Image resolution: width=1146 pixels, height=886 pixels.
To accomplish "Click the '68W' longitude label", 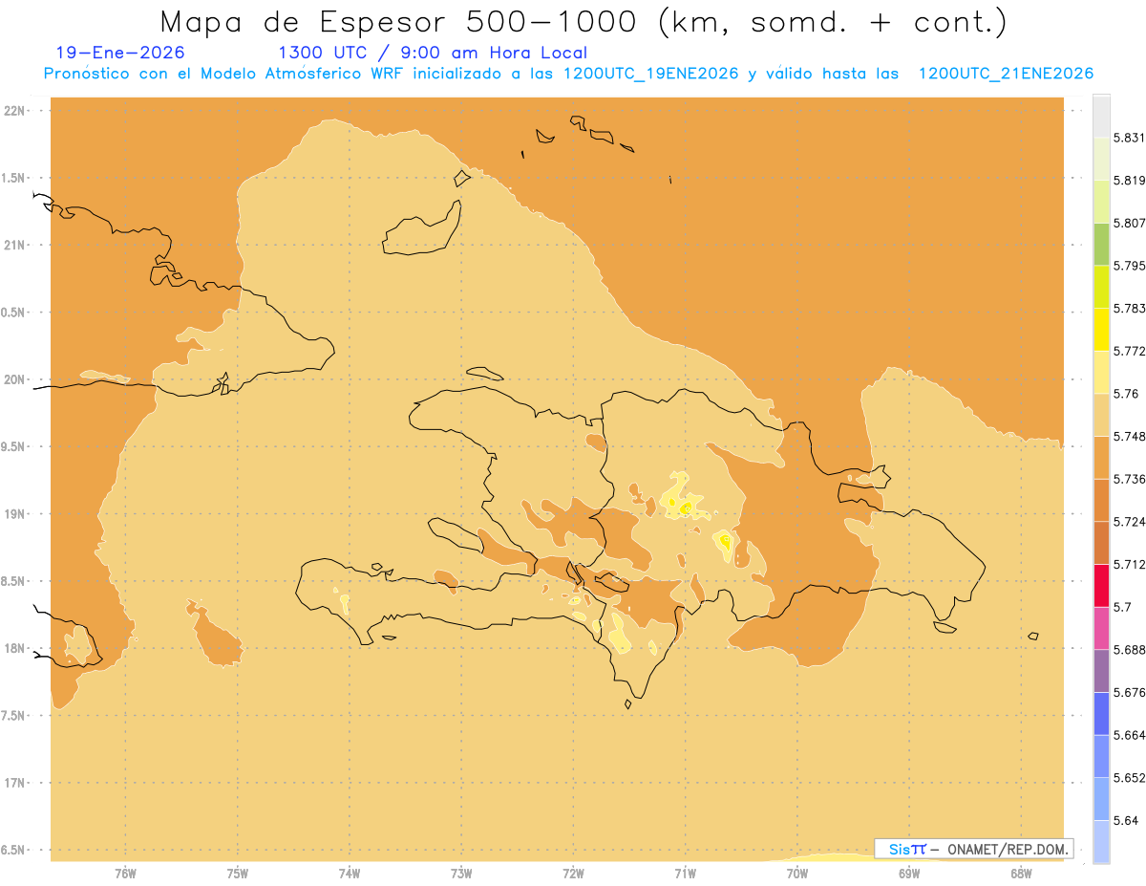I will point(1021,873).
